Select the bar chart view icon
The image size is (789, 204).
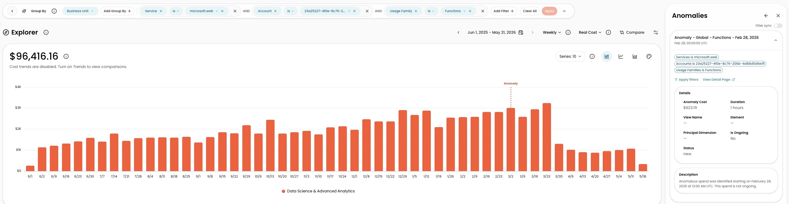pyautogui.click(x=607, y=56)
